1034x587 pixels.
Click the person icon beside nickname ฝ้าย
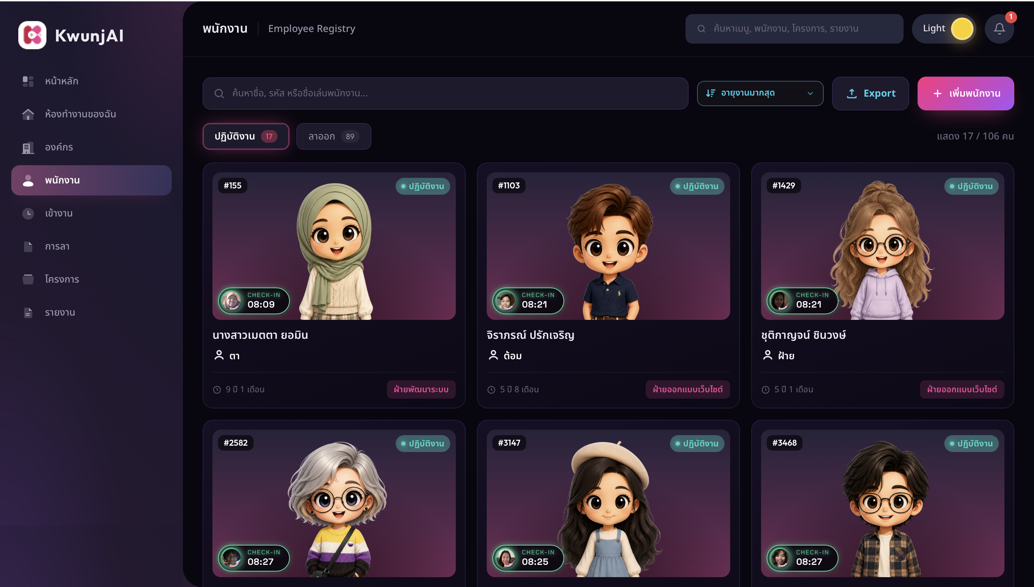[x=767, y=355]
